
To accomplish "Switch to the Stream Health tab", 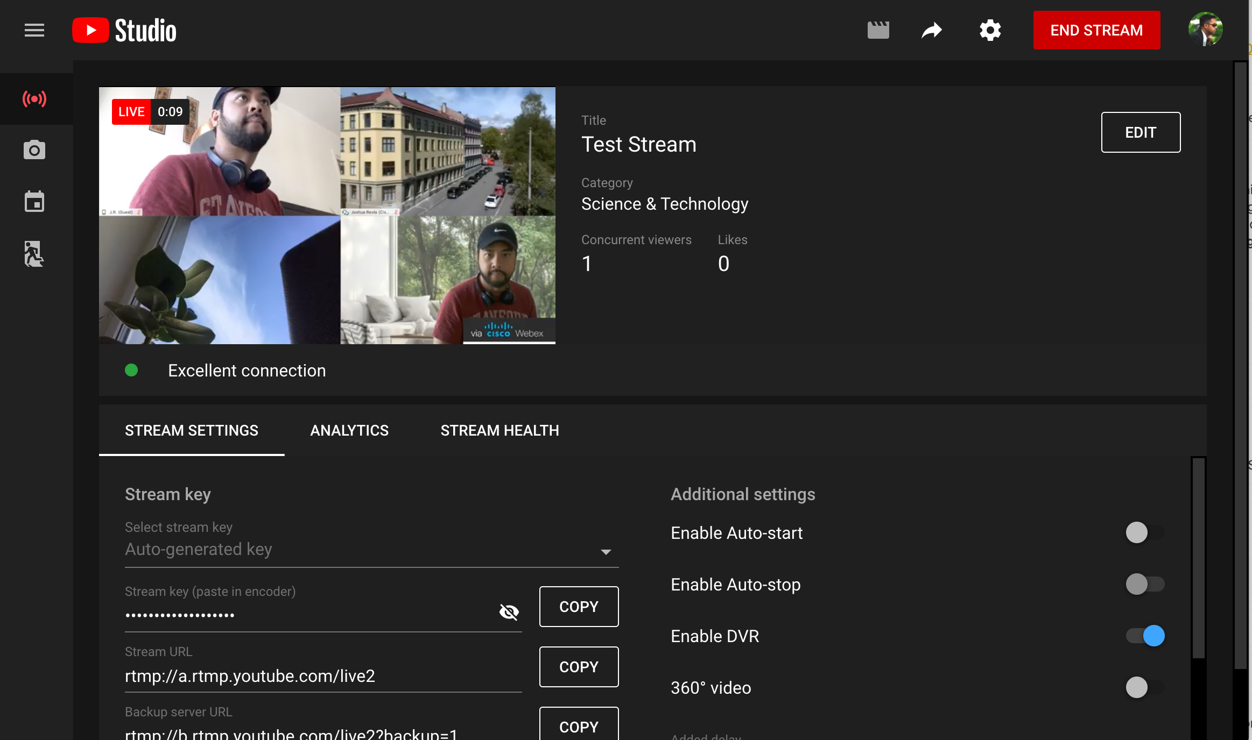I will tap(500, 430).
